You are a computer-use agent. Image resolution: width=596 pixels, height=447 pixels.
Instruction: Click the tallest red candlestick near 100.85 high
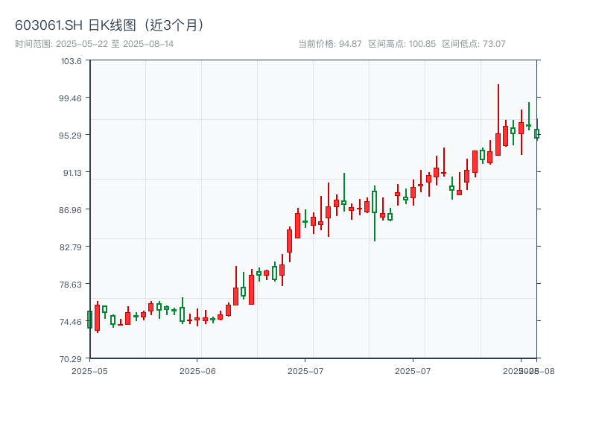pos(498,120)
